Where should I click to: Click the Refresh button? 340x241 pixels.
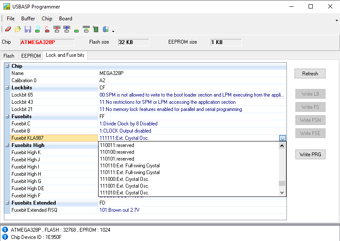(310, 74)
